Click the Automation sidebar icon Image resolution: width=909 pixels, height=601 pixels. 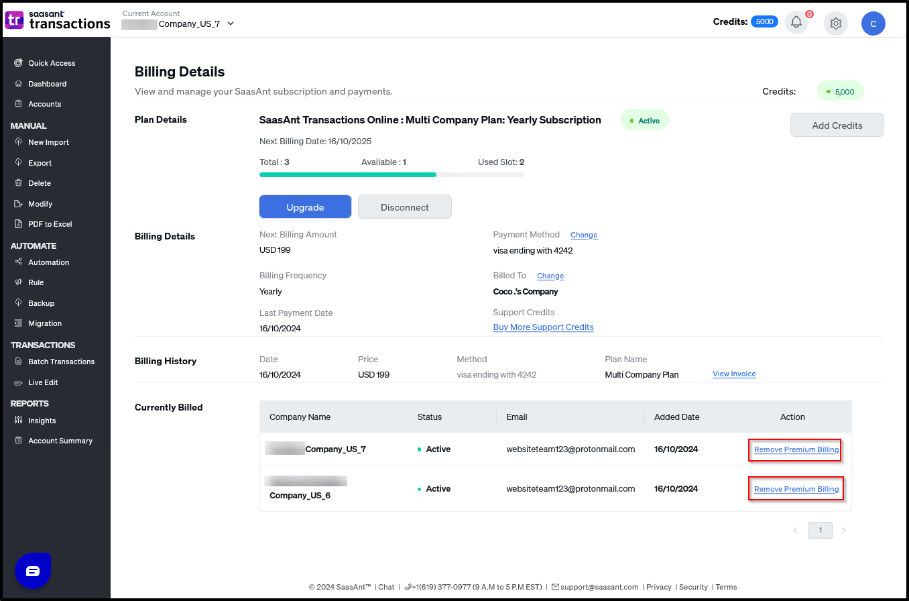point(18,262)
